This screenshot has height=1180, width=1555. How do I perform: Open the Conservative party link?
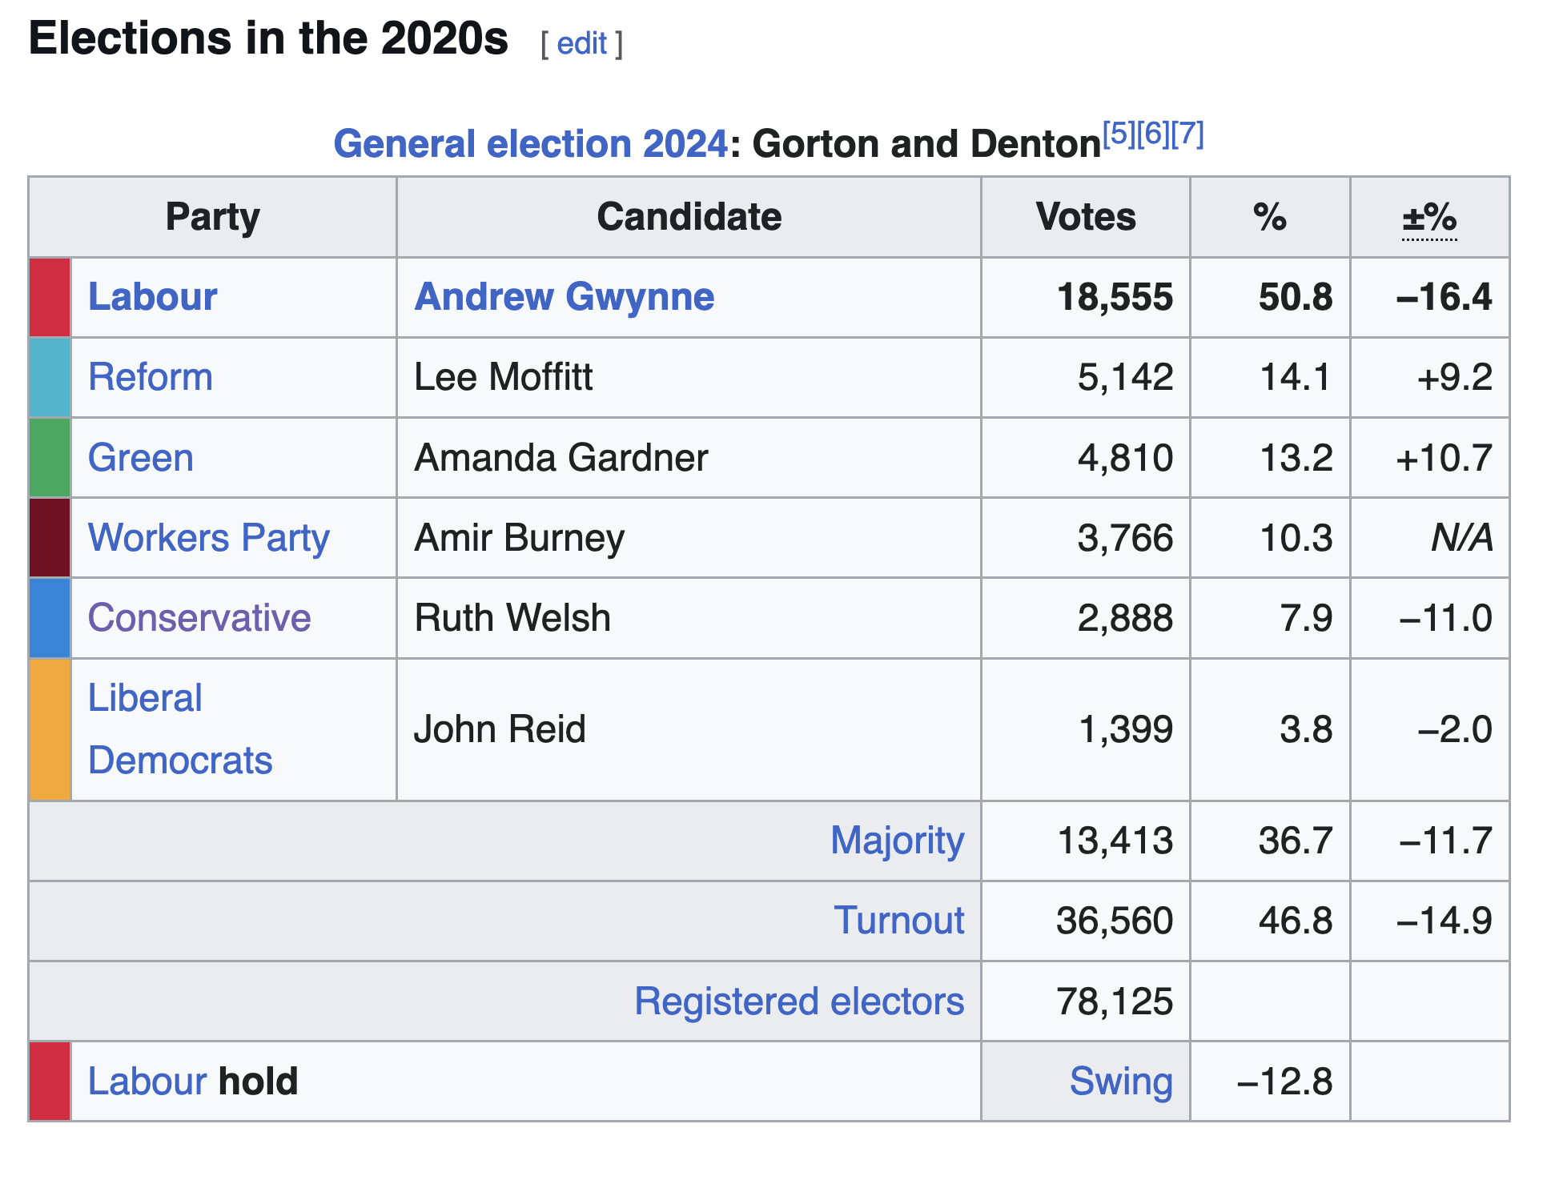click(199, 618)
